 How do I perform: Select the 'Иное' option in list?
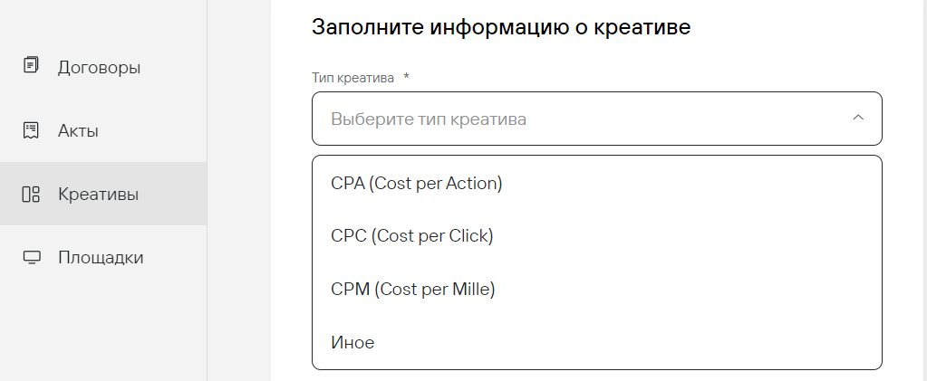(x=353, y=343)
